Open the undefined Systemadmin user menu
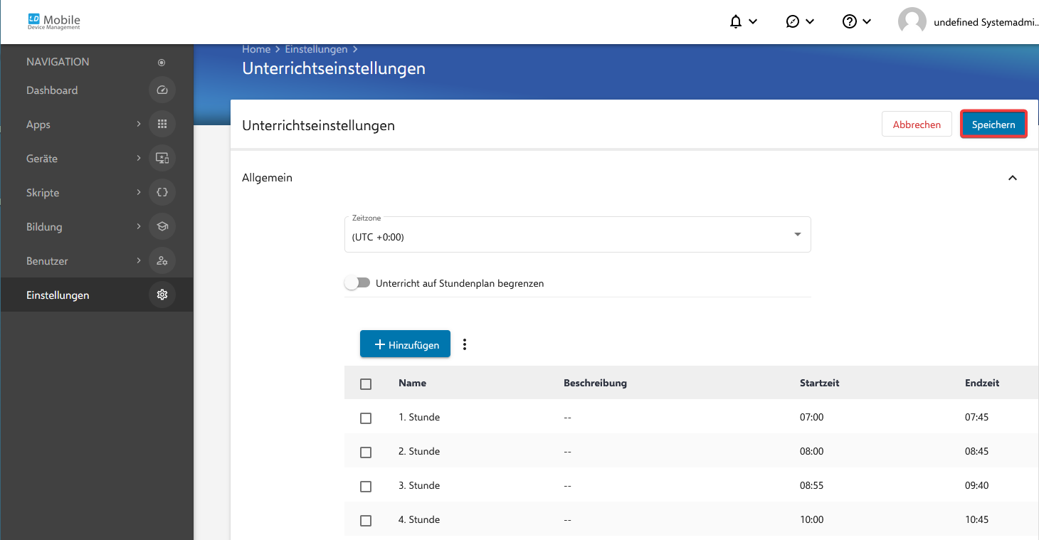Image resolution: width=1039 pixels, height=540 pixels. (986, 22)
